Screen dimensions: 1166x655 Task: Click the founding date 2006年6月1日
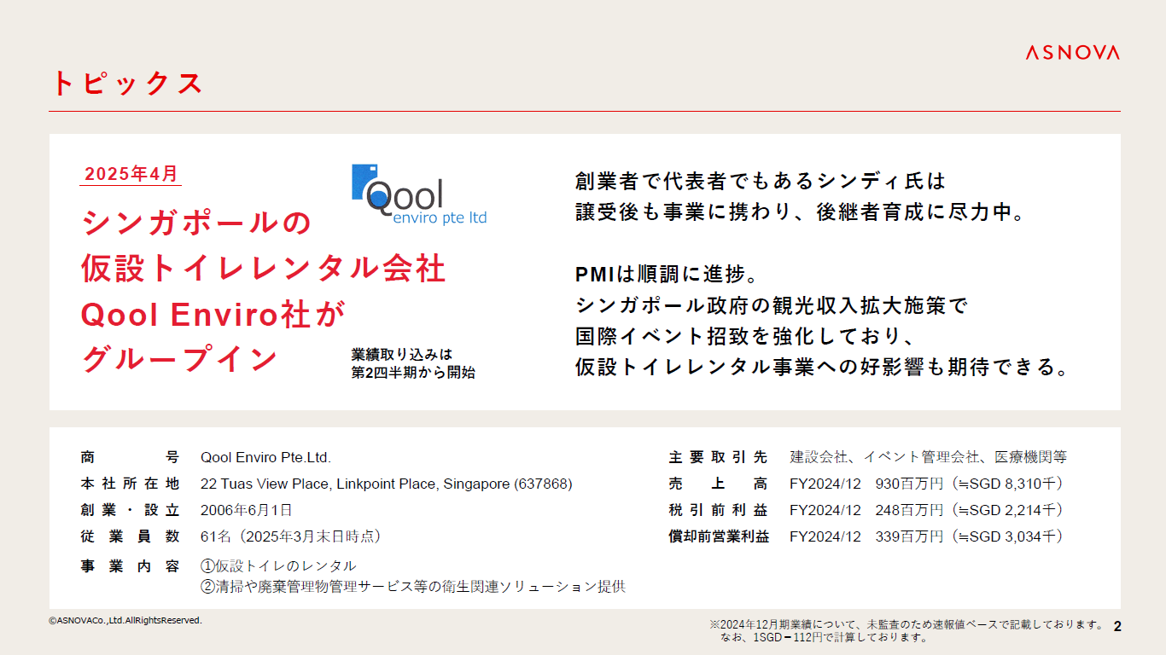tap(246, 510)
